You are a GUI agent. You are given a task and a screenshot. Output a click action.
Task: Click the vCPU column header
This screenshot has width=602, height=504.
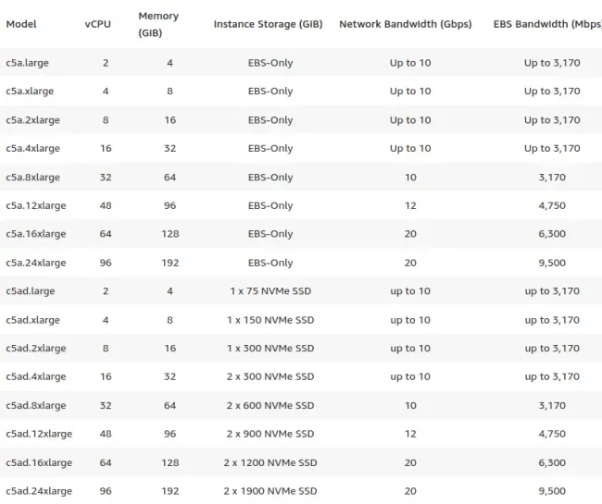point(98,24)
